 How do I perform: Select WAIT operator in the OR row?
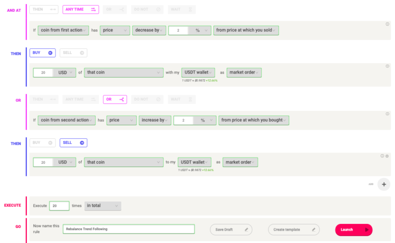tap(182, 99)
